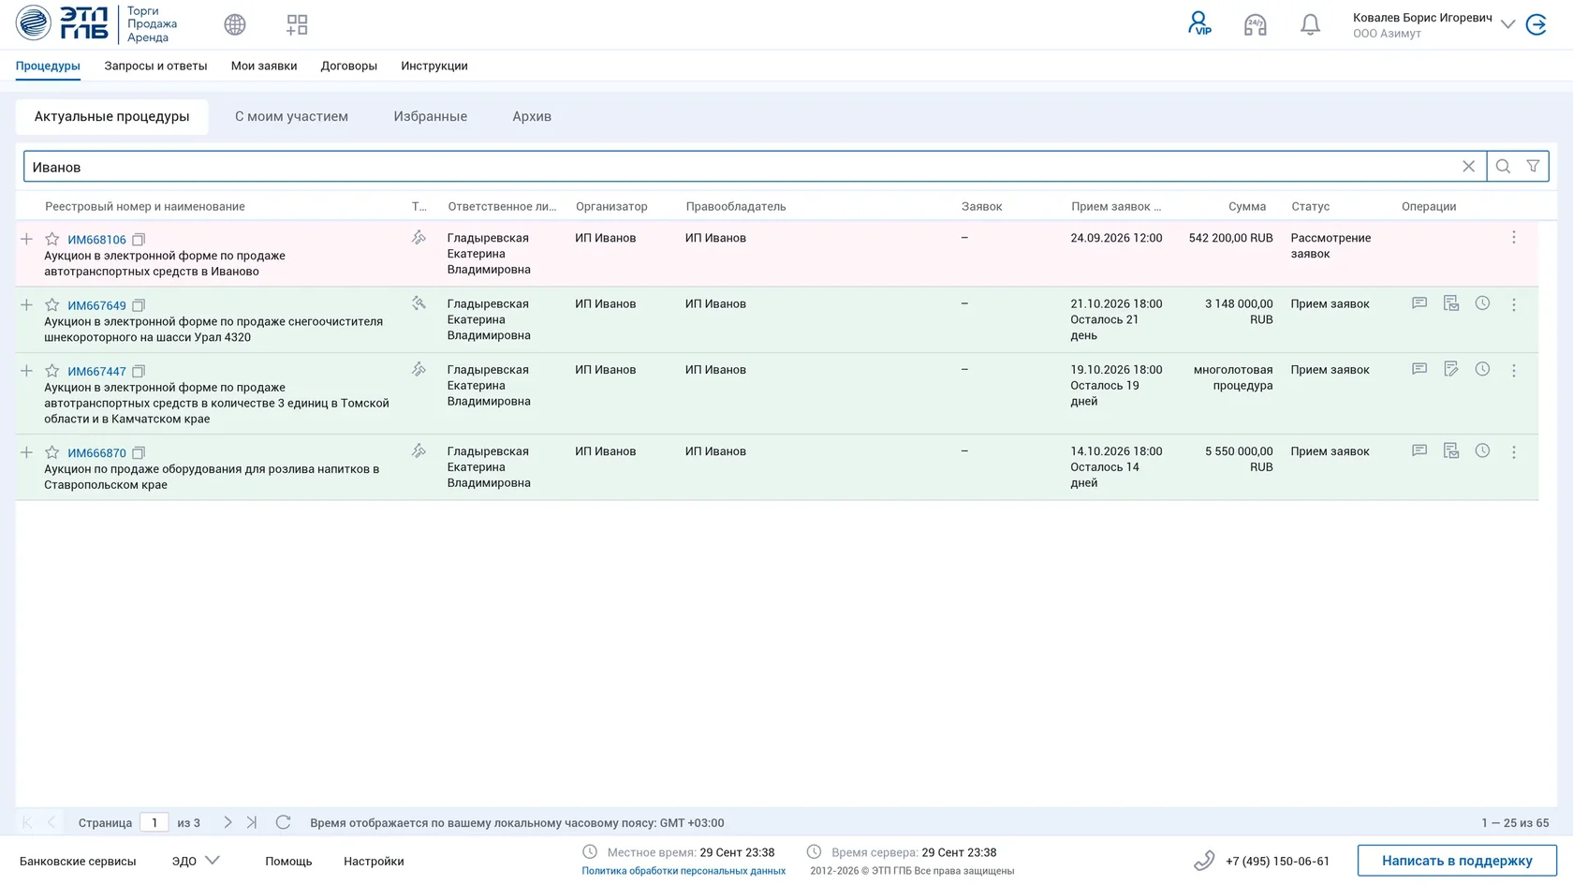The height and width of the screenshot is (885, 1573).
Task: Sort by Сумма column header
Action: (x=1246, y=206)
